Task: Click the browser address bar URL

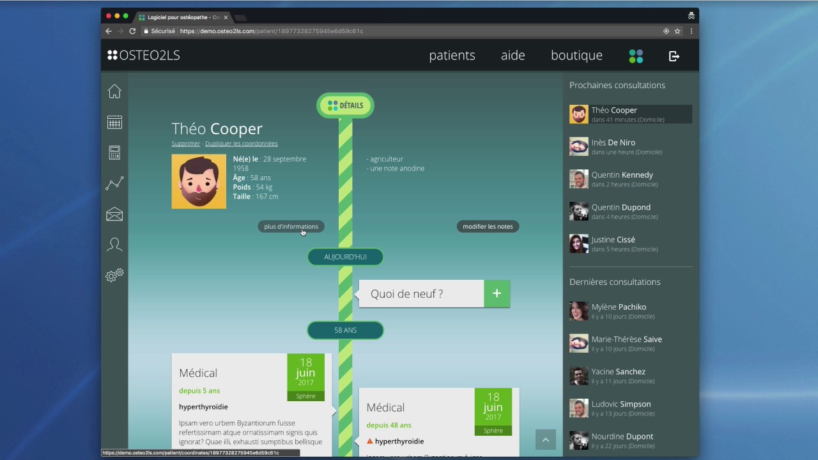Action: click(x=272, y=31)
